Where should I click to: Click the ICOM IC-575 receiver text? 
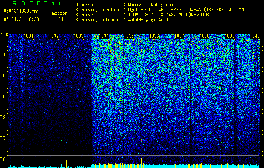pyautogui.click(x=168, y=15)
